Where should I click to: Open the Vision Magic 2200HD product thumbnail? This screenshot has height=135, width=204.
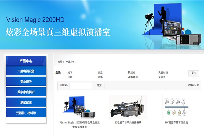[x=80, y=107]
